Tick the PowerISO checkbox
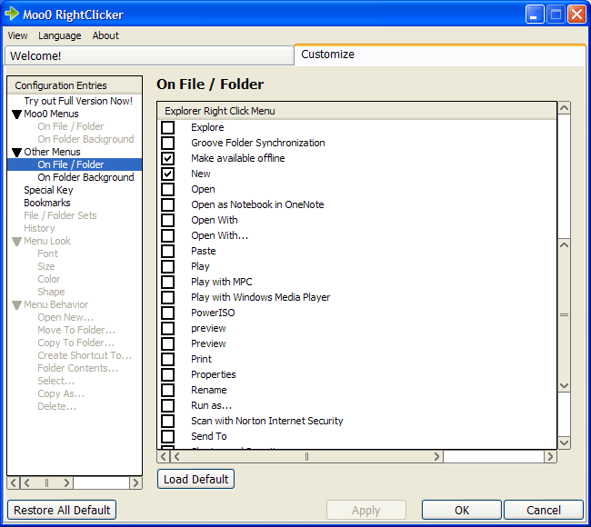This screenshot has width=591, height=527. pos(167,313)
